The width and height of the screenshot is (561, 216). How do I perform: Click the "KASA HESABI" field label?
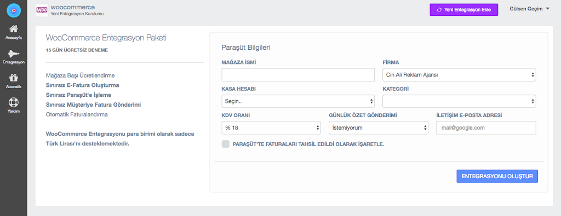pos(239,89)
